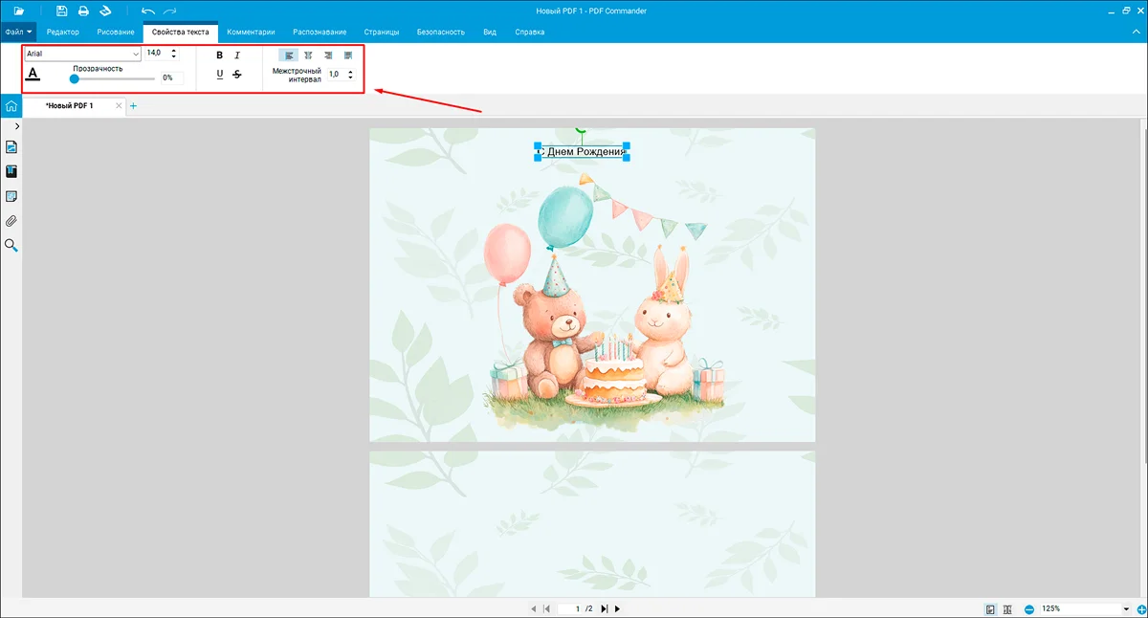Go to the previous page
Screen dimensions: 1148x618
534,608
